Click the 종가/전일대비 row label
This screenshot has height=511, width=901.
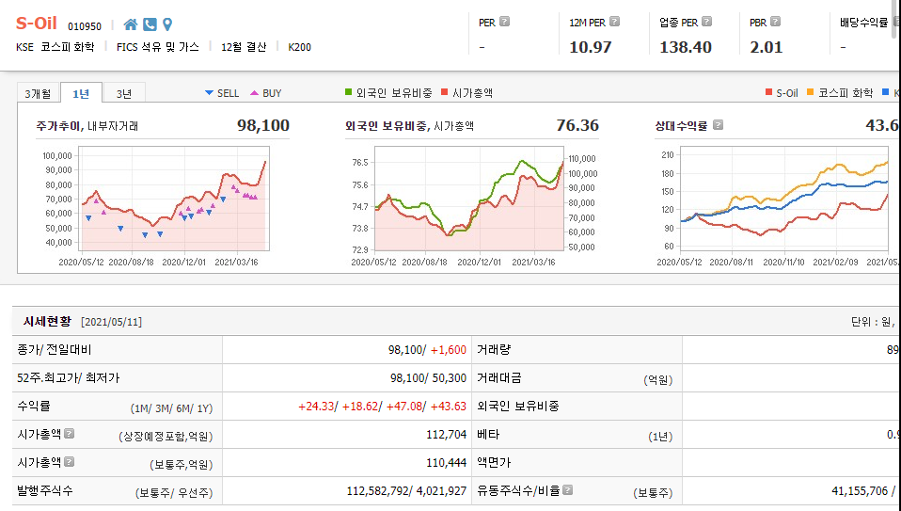[x=54, y=349]
